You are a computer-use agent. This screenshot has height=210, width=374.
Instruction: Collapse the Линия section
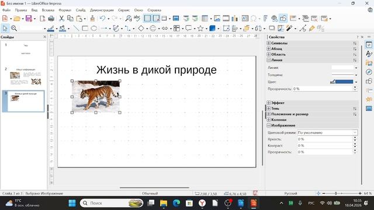(x=269, y=60)
